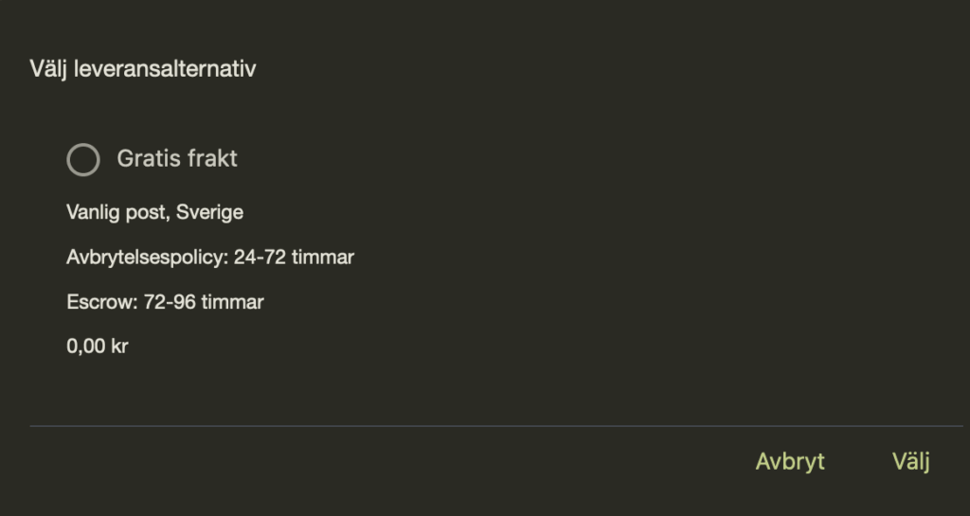Click the word Gratis in option title
Screen dimensions: 970x516
(148, 159)
